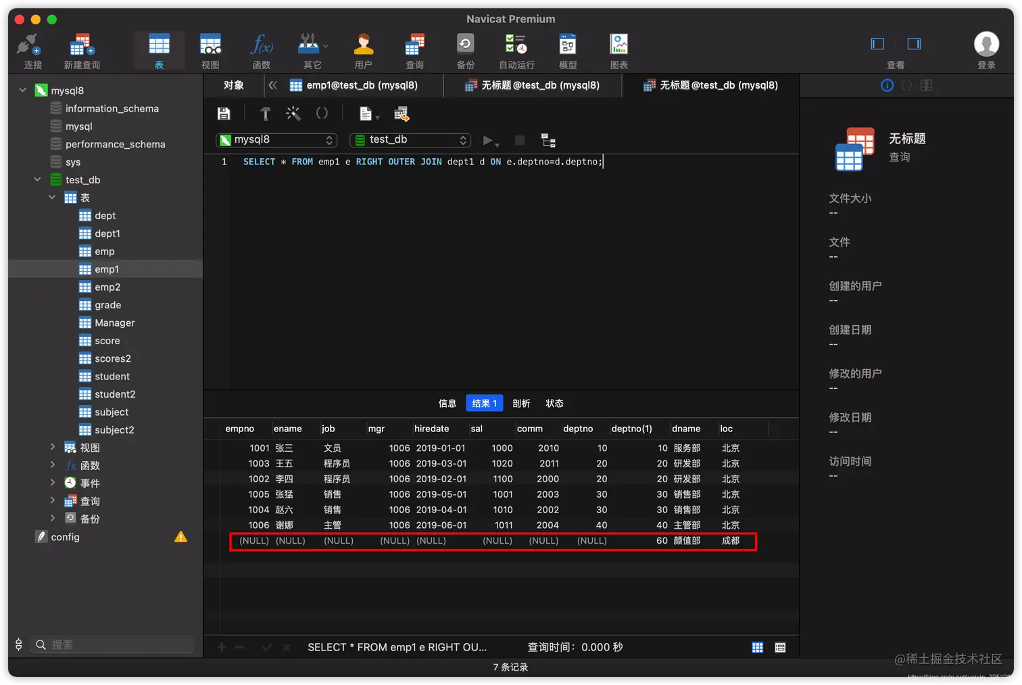
Task: Click the cell 张三 in results
Action: [284, 448]
